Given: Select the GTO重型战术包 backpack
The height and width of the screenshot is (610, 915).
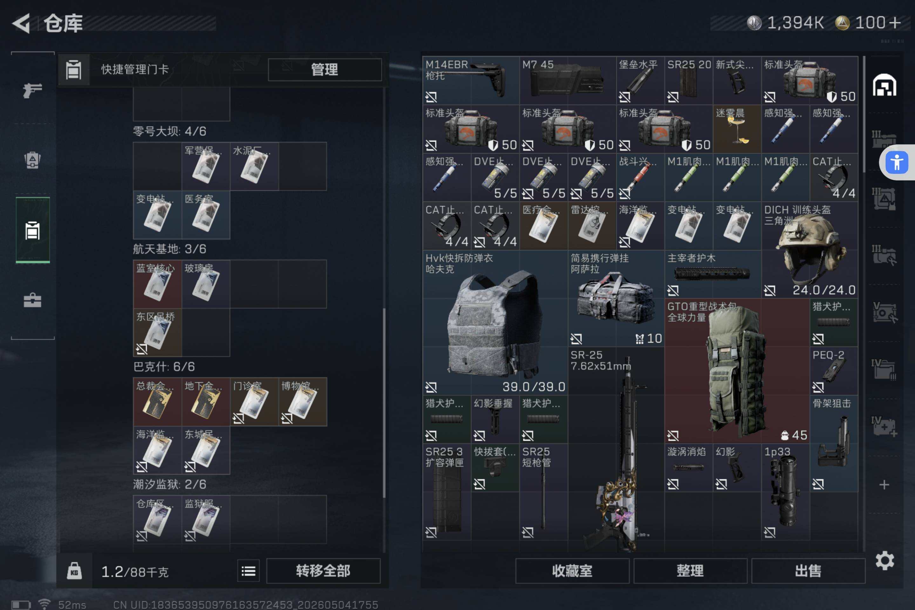Looking at the screenshot, I should click(x=737, y=371).
